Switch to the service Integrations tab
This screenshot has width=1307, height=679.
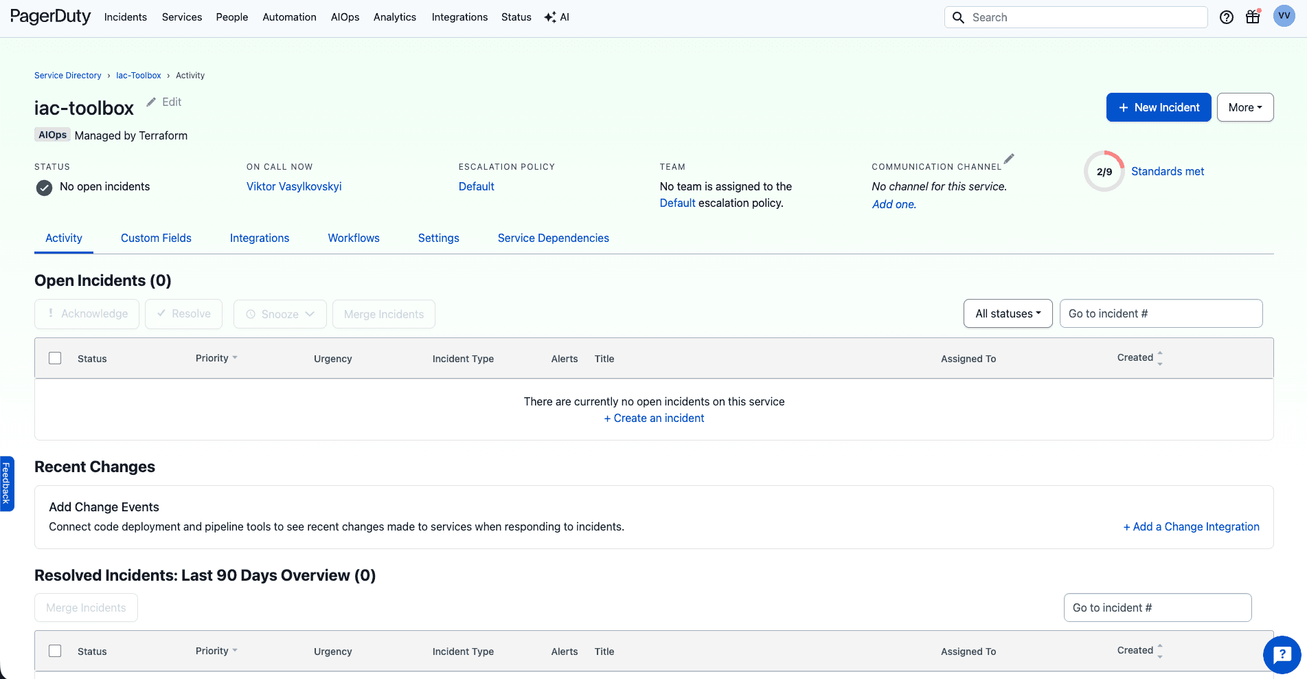click(x=260, y=238)
